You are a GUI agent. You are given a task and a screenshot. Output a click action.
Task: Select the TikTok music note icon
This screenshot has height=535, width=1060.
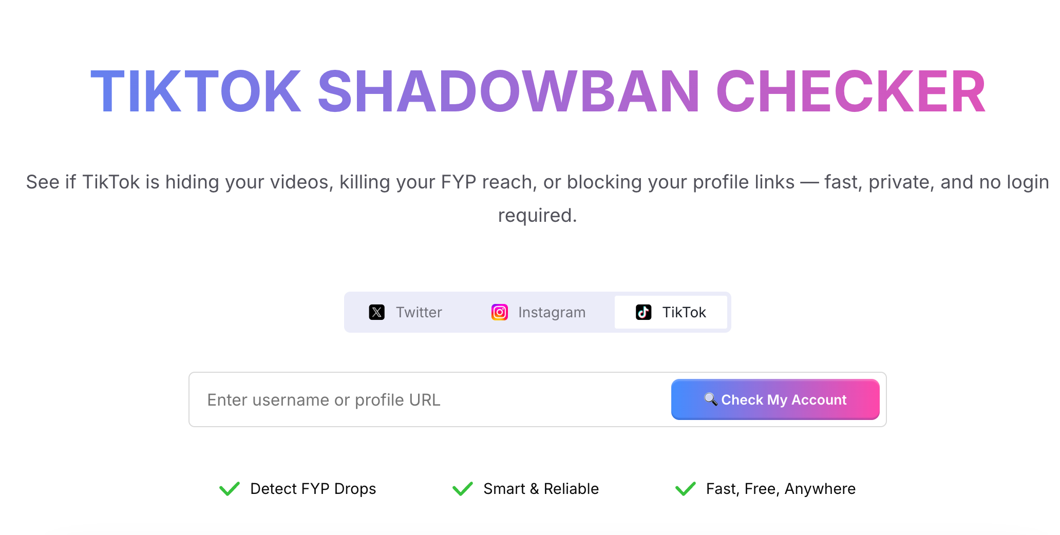(x=643, y=312)
